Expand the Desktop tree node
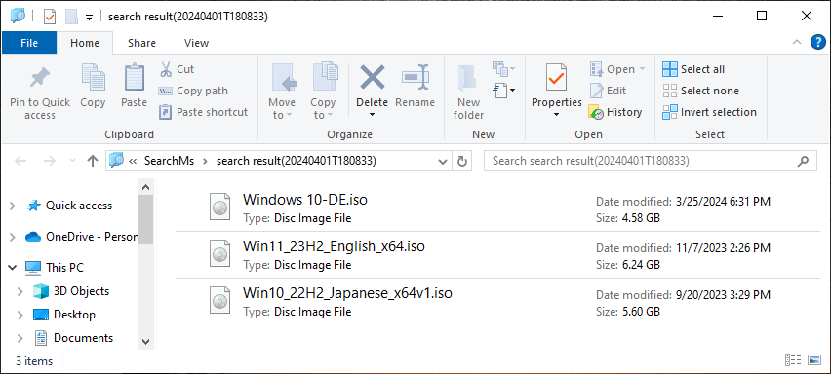831x374 pixels. pyautogui.click(x=20, y=315)
